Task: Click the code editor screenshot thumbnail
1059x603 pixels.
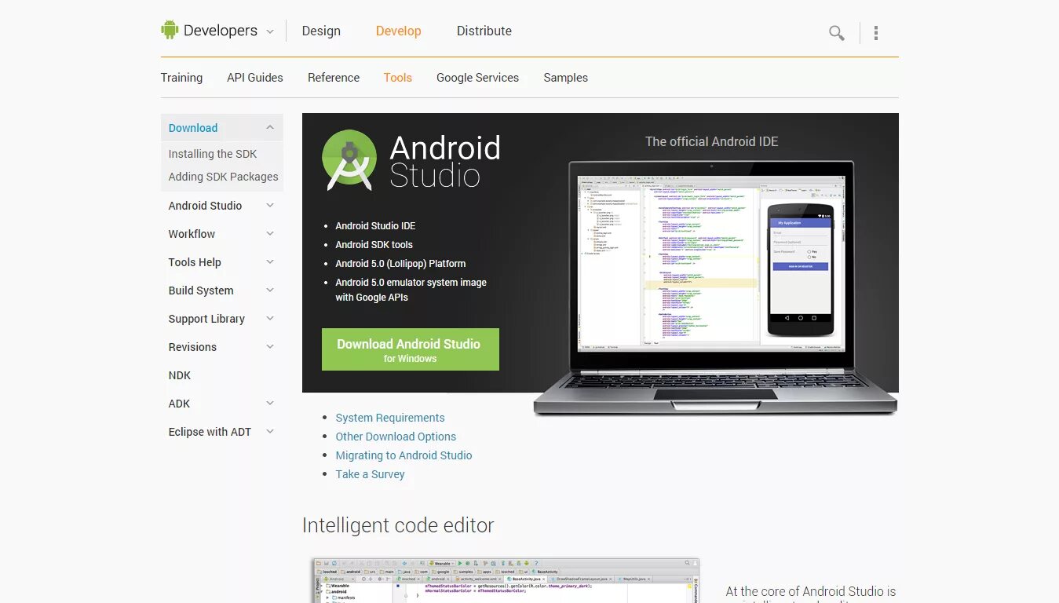Action: (x=505, y=580)
